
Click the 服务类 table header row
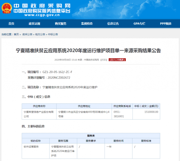point(91,136)
